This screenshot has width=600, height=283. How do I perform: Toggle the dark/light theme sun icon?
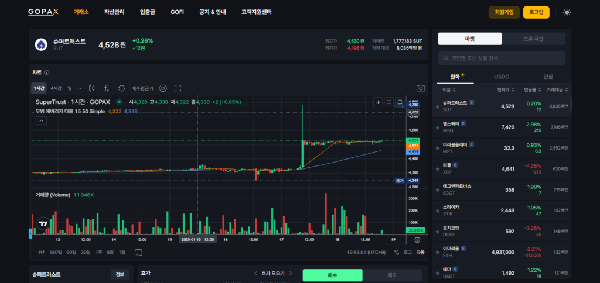567,12
